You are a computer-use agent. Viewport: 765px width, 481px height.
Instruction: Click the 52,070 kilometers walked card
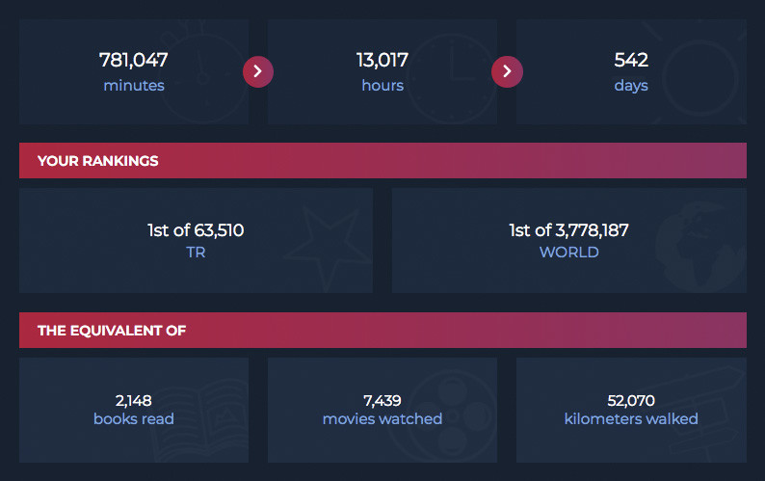click(x=631, y=411)
